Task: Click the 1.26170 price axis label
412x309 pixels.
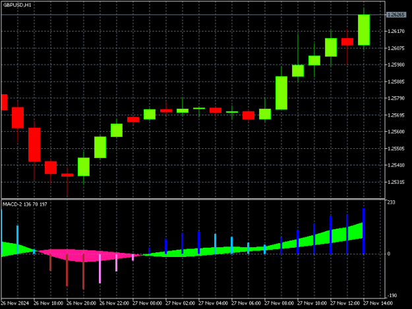Action: coord(396,31)
